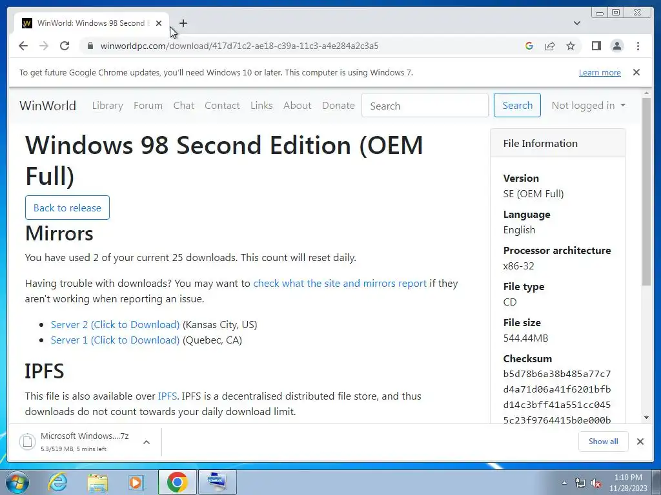Close the downloads bar
661x495 pixels.
[x=640, y=441]
